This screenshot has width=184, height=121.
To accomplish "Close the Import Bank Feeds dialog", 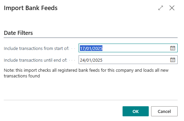I will pos(172,8).
